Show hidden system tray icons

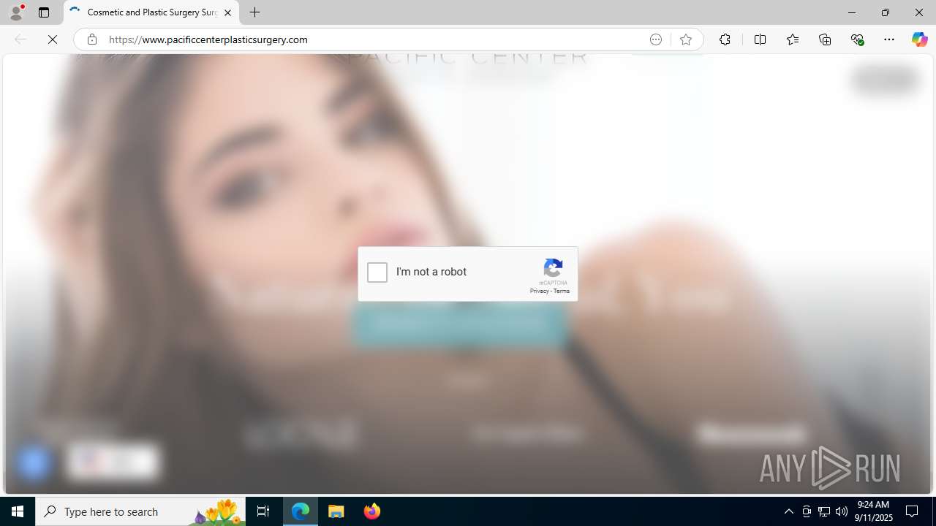788,511
